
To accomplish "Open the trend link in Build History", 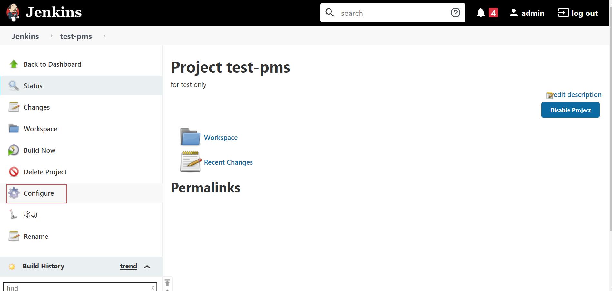I will [x=128, y=266].
